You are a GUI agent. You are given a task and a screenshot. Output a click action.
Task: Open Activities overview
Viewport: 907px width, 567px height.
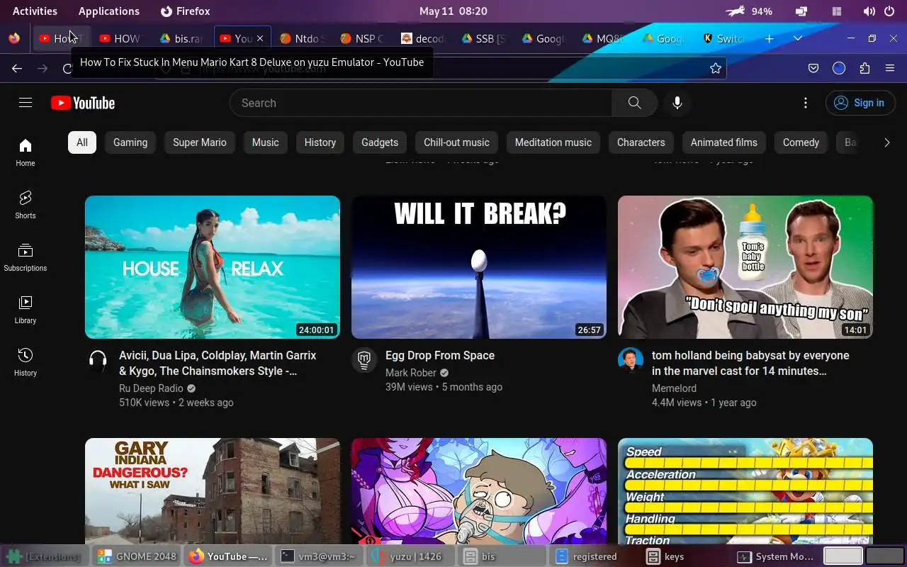click(x=35, y=11)
